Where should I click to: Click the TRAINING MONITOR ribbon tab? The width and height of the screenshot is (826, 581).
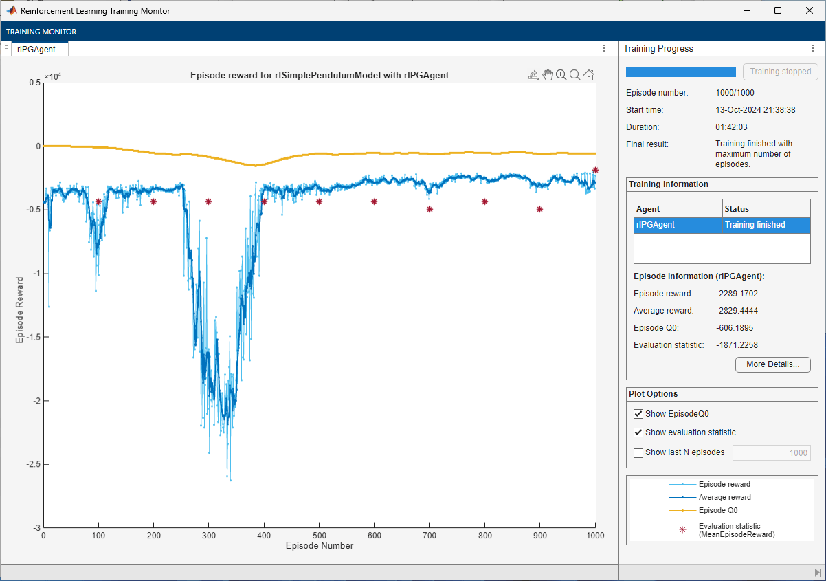pos(41,32)
